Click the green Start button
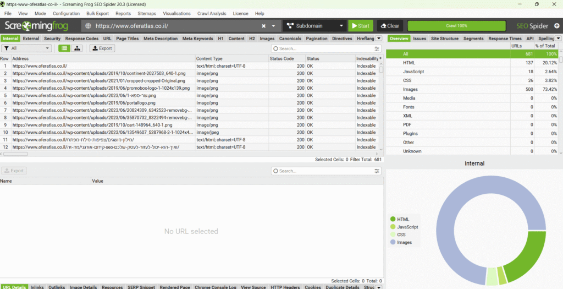563x289 pixels. pyautogui.click(x=361, y=26)
